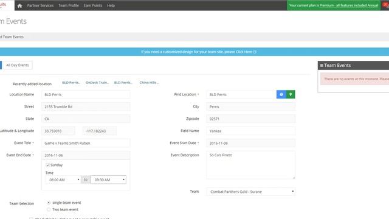
Task: Click the notification badge in navbar
Action: (385, 5)
